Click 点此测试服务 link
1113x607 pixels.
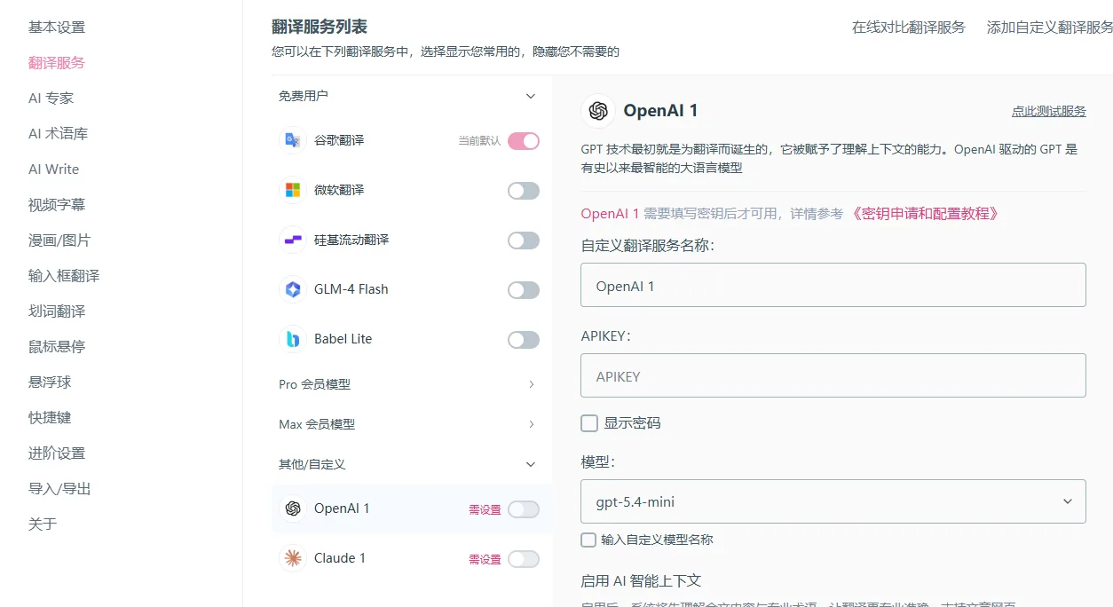[x=1049, y=111]
